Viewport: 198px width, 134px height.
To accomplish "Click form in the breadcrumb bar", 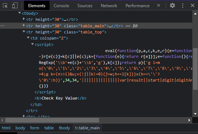I will pyautogui.click(x=34, y=128).
